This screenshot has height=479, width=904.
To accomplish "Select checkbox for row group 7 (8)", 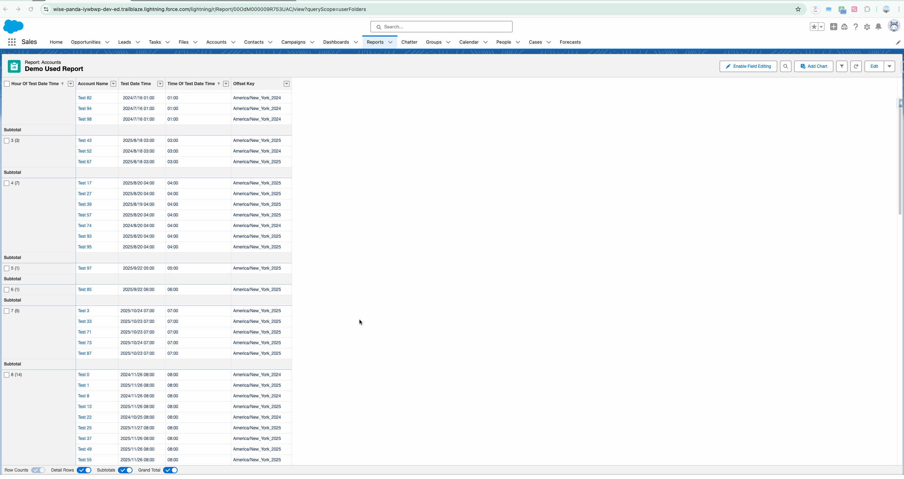I will point(7,310).
